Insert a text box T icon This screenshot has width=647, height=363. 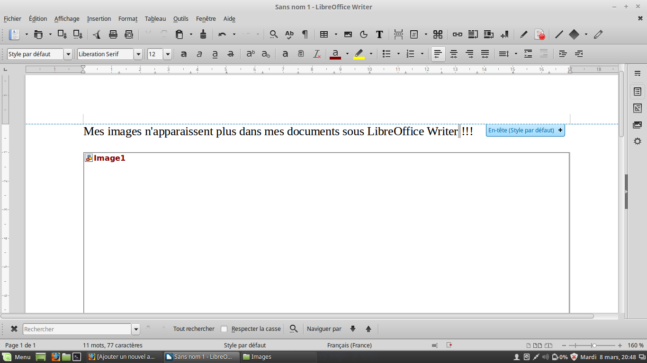coord(379,34)
